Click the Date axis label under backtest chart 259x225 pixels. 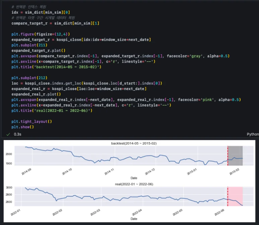pos(134,177)
